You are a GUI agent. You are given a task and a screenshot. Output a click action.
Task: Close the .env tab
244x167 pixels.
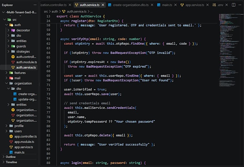click(226, 5)
